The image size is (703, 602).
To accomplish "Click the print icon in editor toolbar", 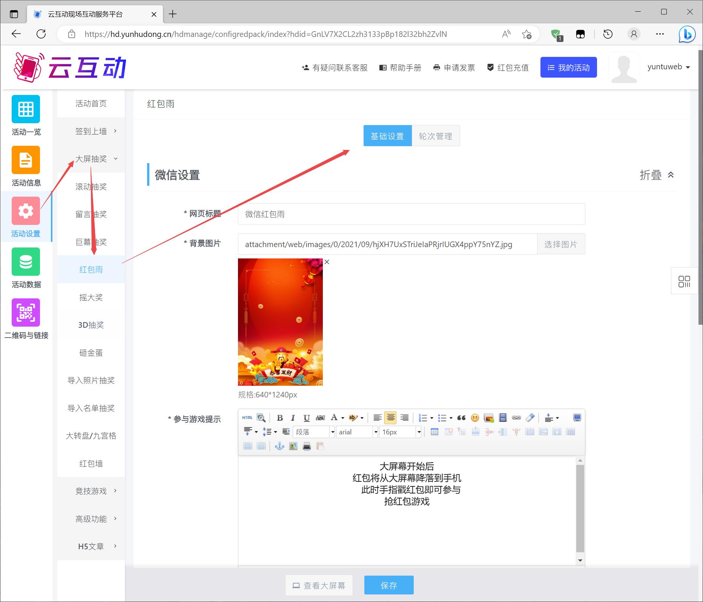I will point(307,446).
